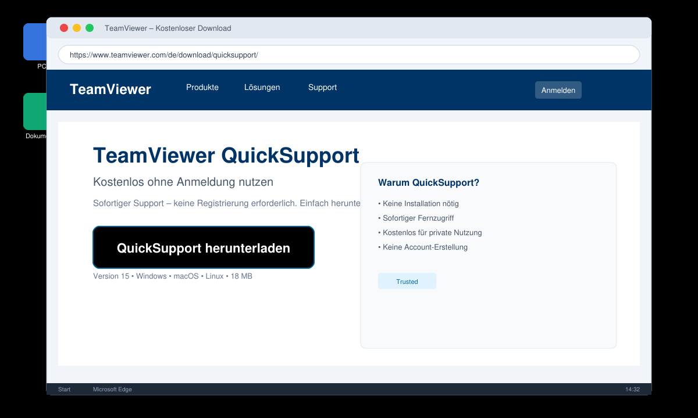Screen dimensions: 698x418
Task: Click the Sofortiger Support description text
Action: point(227,204)
